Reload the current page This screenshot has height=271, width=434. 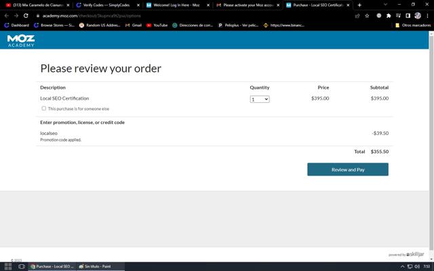pyautogui.click(x=26, y=16)
